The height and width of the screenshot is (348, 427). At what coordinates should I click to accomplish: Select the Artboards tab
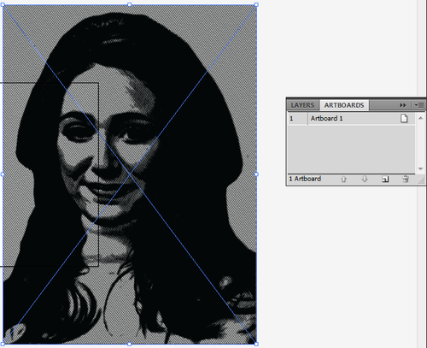click(x=344, y=105)
